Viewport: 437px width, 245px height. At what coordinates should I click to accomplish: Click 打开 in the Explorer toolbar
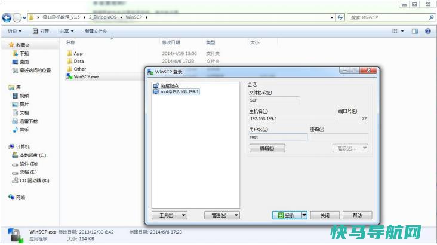click(41, 31)
